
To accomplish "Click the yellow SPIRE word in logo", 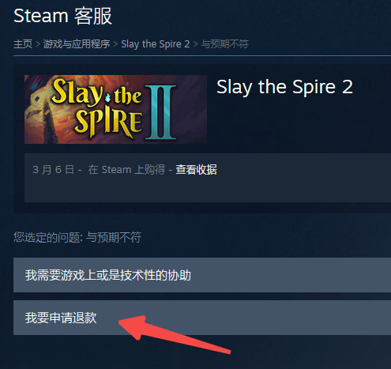I will pos(108,122).
